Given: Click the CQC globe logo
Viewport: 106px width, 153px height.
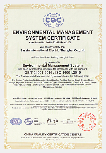Looking at the screenshot, I should pyautogui.click(x=53, y=20).
